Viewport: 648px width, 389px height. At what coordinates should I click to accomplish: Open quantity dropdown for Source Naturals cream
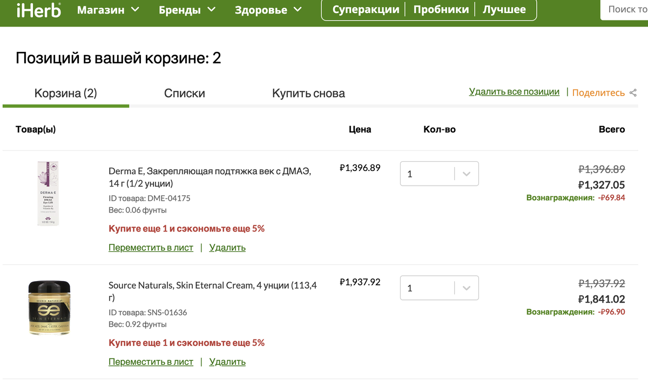pos(439,288)
